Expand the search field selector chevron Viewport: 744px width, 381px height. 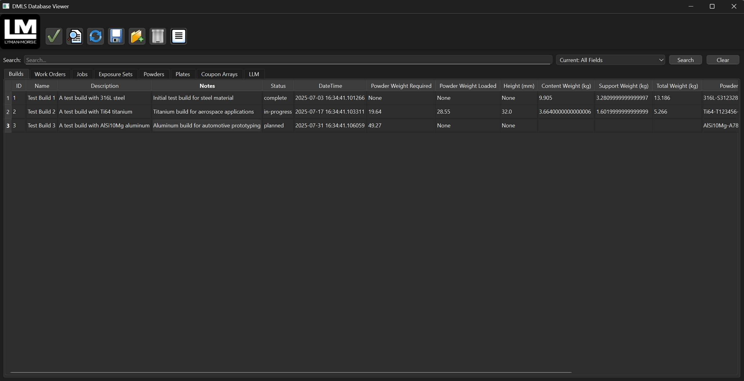pos(661,60)
